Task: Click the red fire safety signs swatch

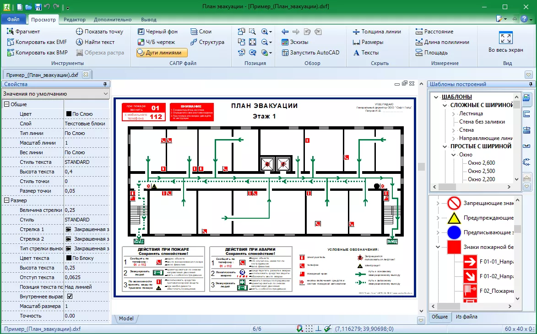Action: 454,247
